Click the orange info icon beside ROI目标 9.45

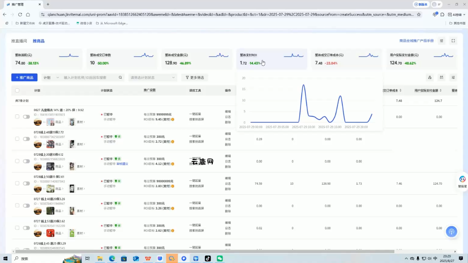coord(172,120)
